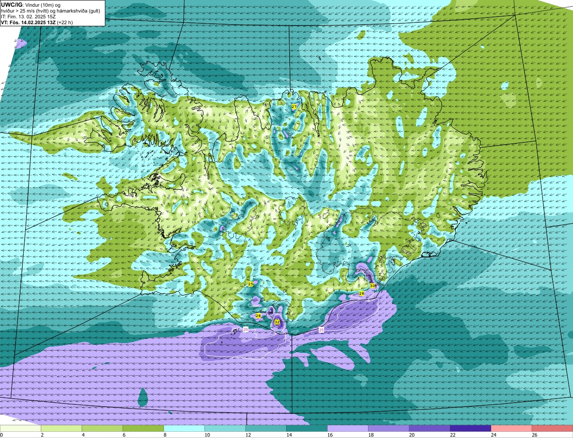The image size is (573, 438).
Task: Click the legend swatch between 2 and 4
Action: click(x=61, y=429)
